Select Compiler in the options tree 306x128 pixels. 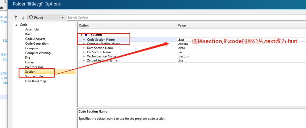click(x=32, y=48)
